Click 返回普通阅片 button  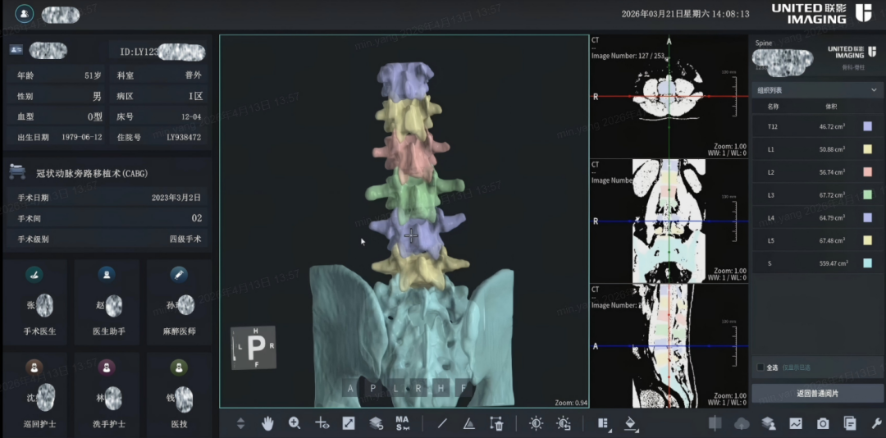pyautogui.click(x=817, y=394)
